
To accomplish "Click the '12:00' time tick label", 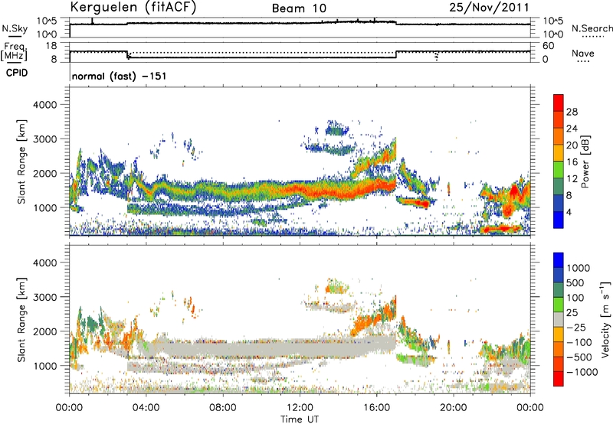I will click(x=300, y=408).
